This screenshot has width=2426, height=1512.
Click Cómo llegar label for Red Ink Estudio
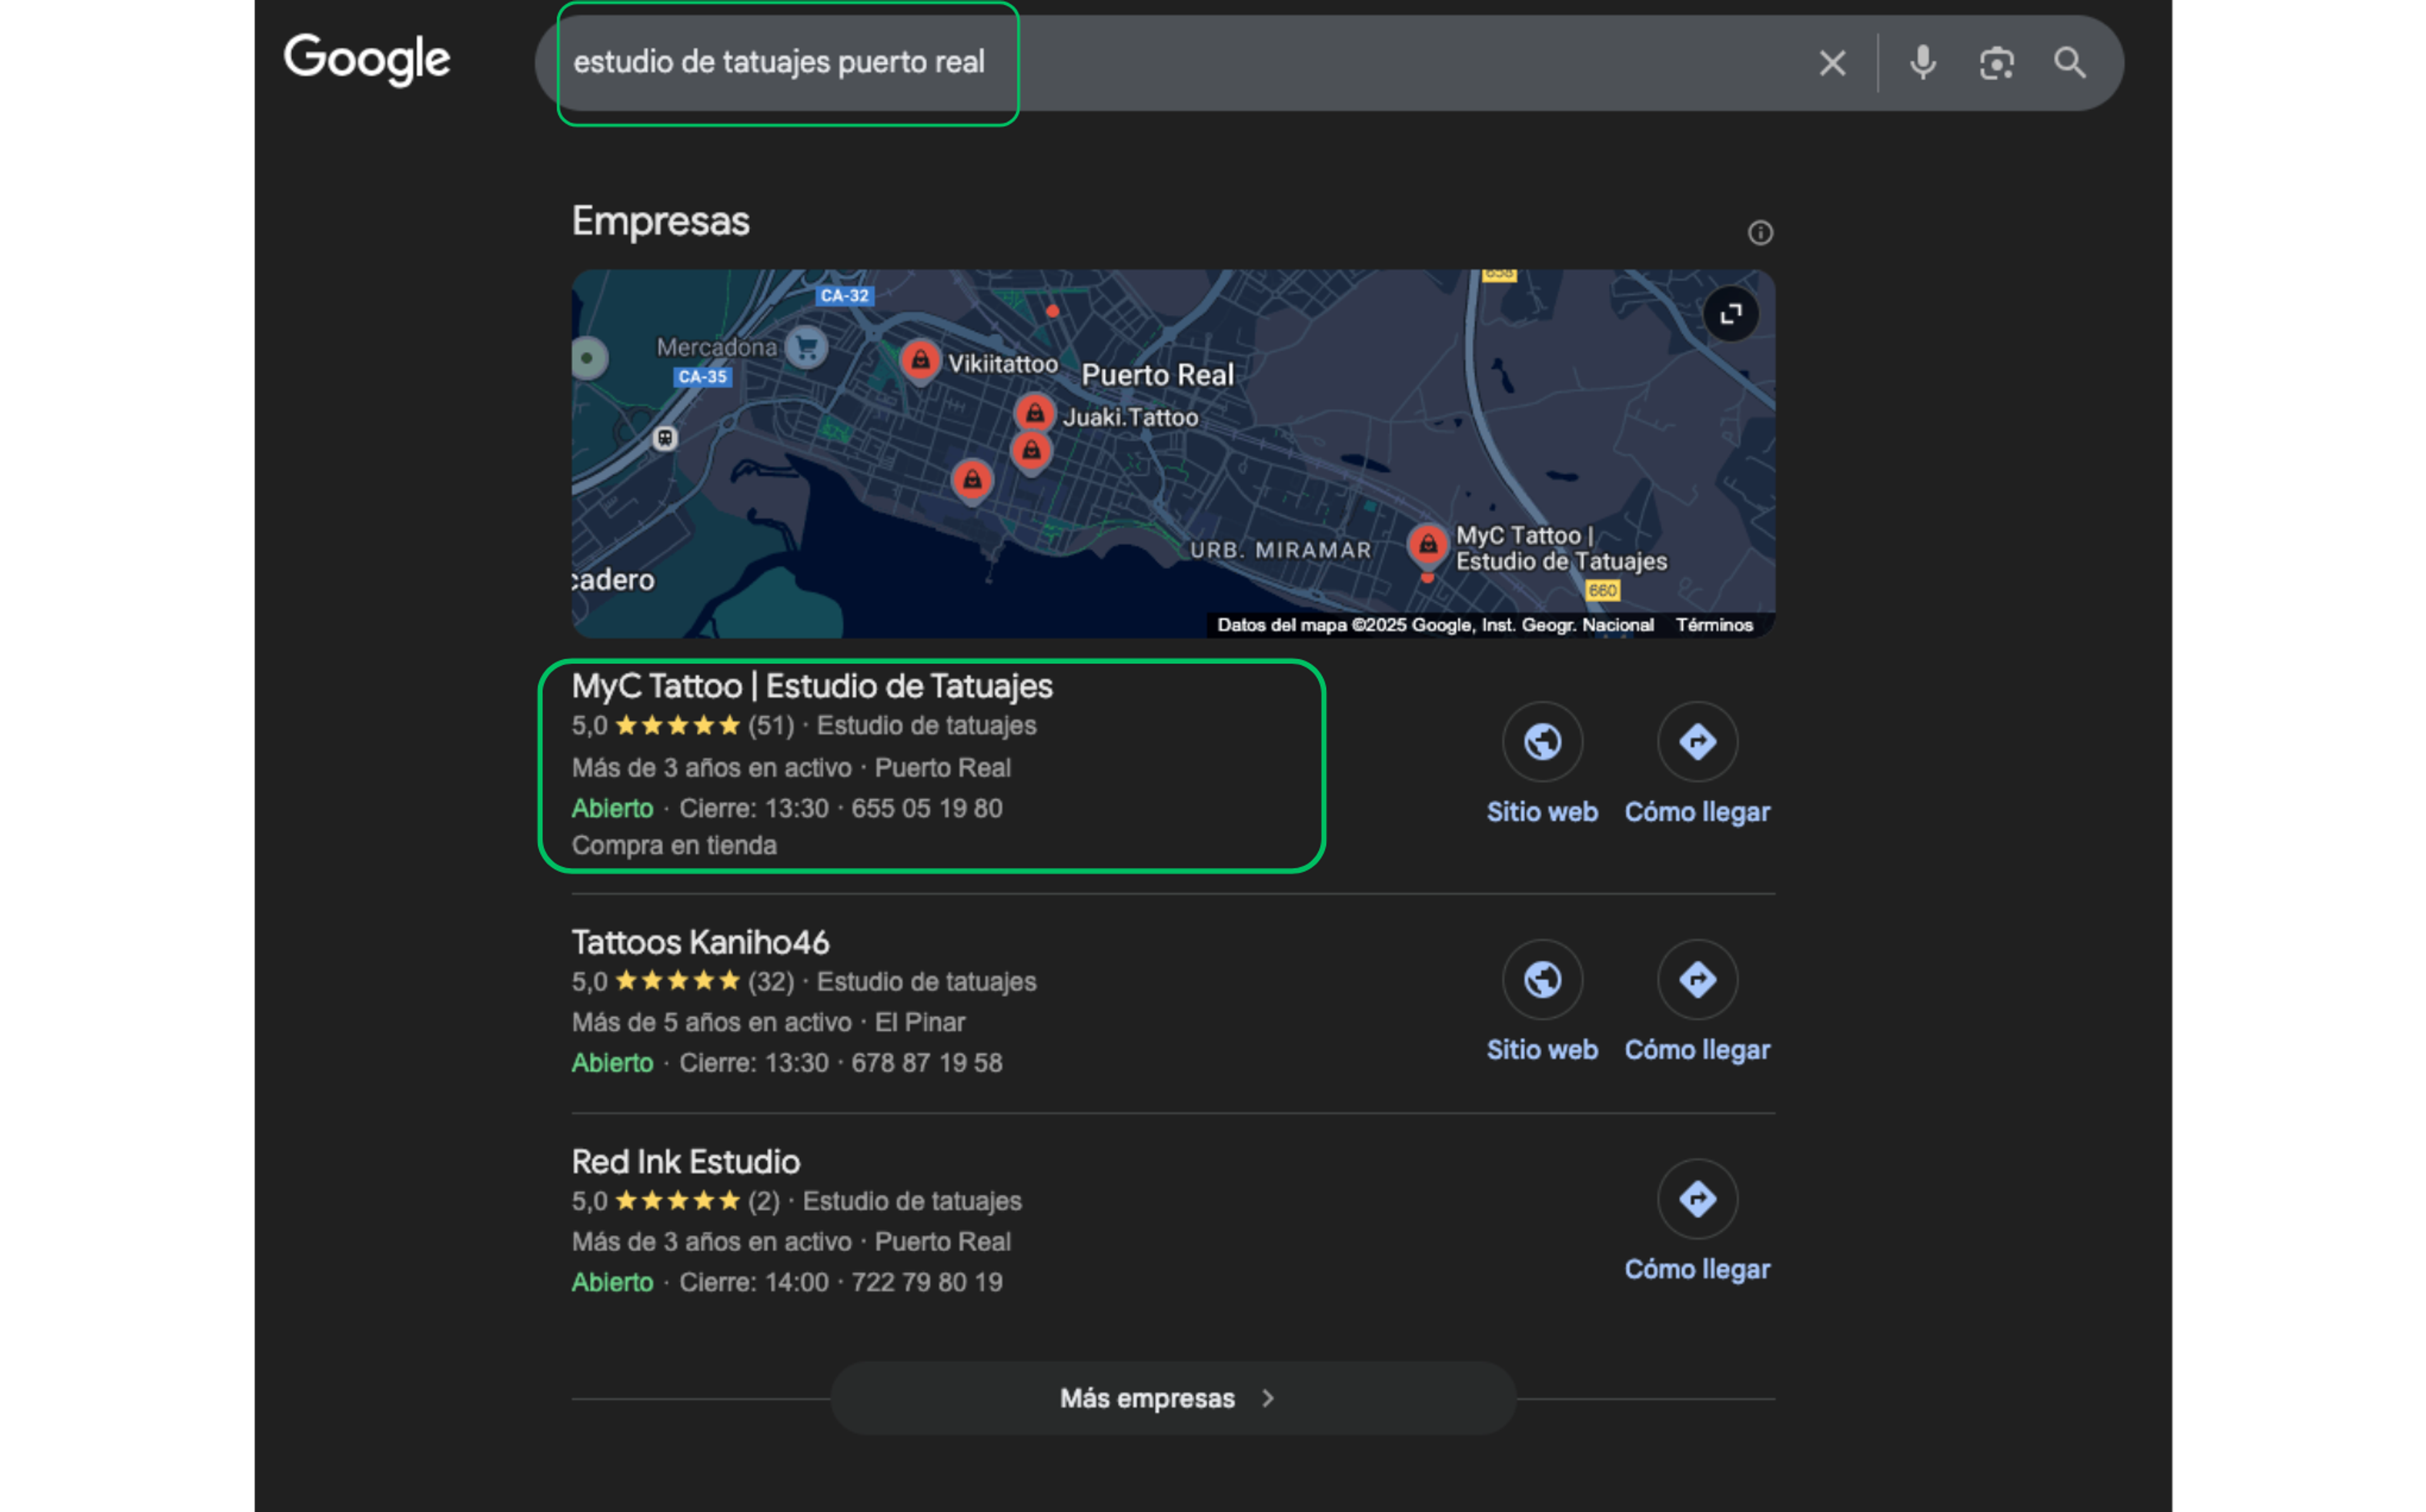coord(1697,1269)
